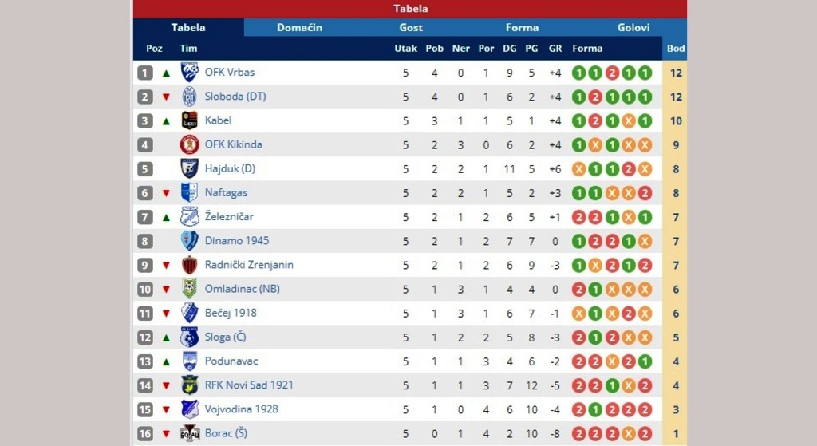The width and height of the screenshot is (817, 446).
Task: Click the OFK Kikinda red crest
Action: tap(189, 144)
